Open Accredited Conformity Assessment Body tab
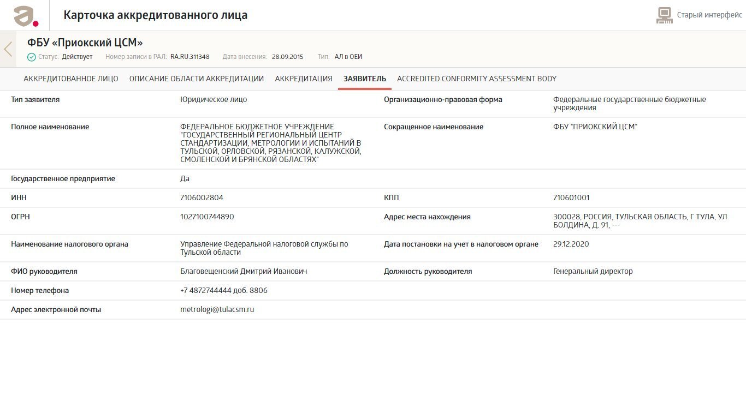This screenshot has width=746, height=419. pos(477,79)
